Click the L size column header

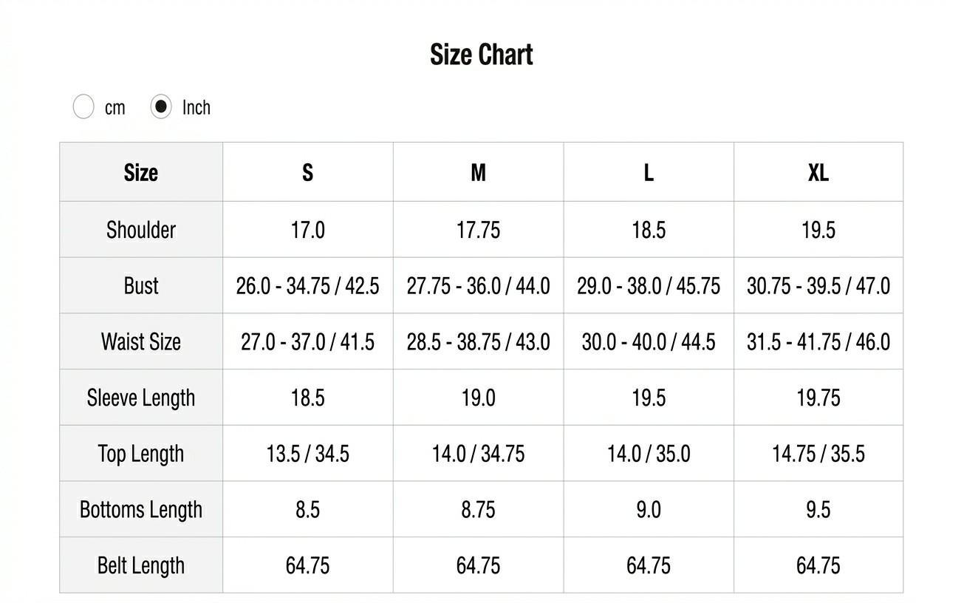[649, 172]
